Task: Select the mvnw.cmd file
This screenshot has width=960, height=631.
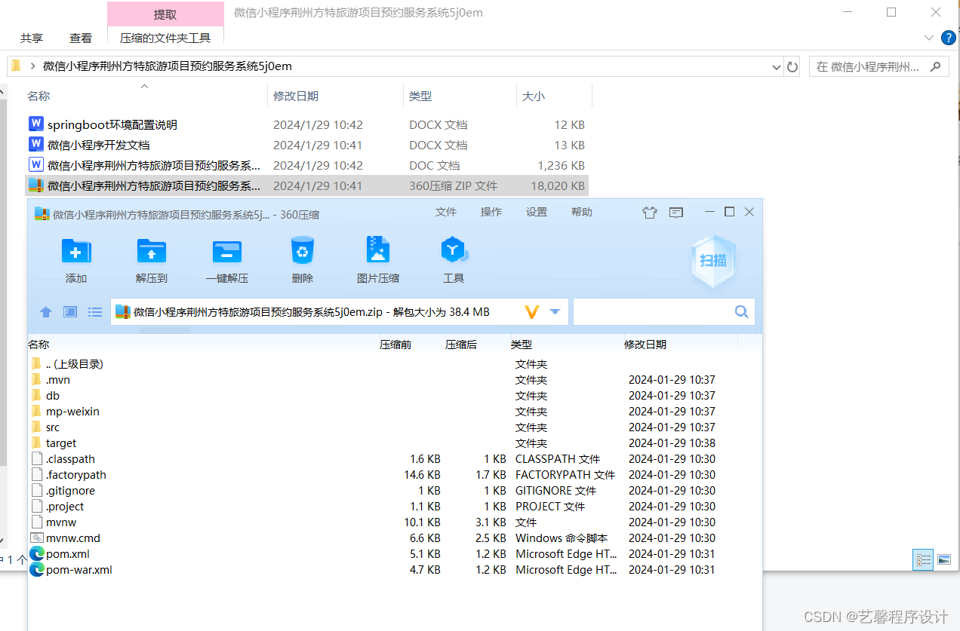Action: tap(72, 538)
